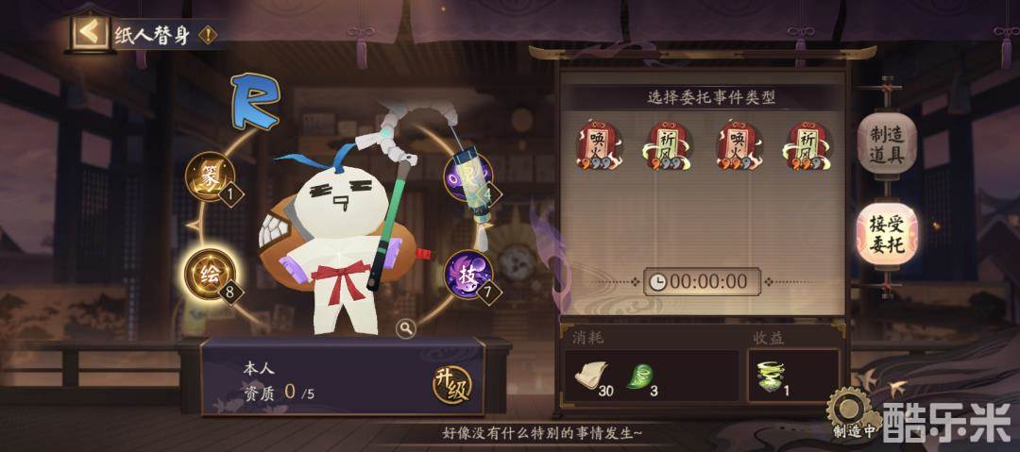Image resolution: width=1020 pixels, height=452 pixels.
Task: Click the tornado reward icon
Action: point(771,376)
